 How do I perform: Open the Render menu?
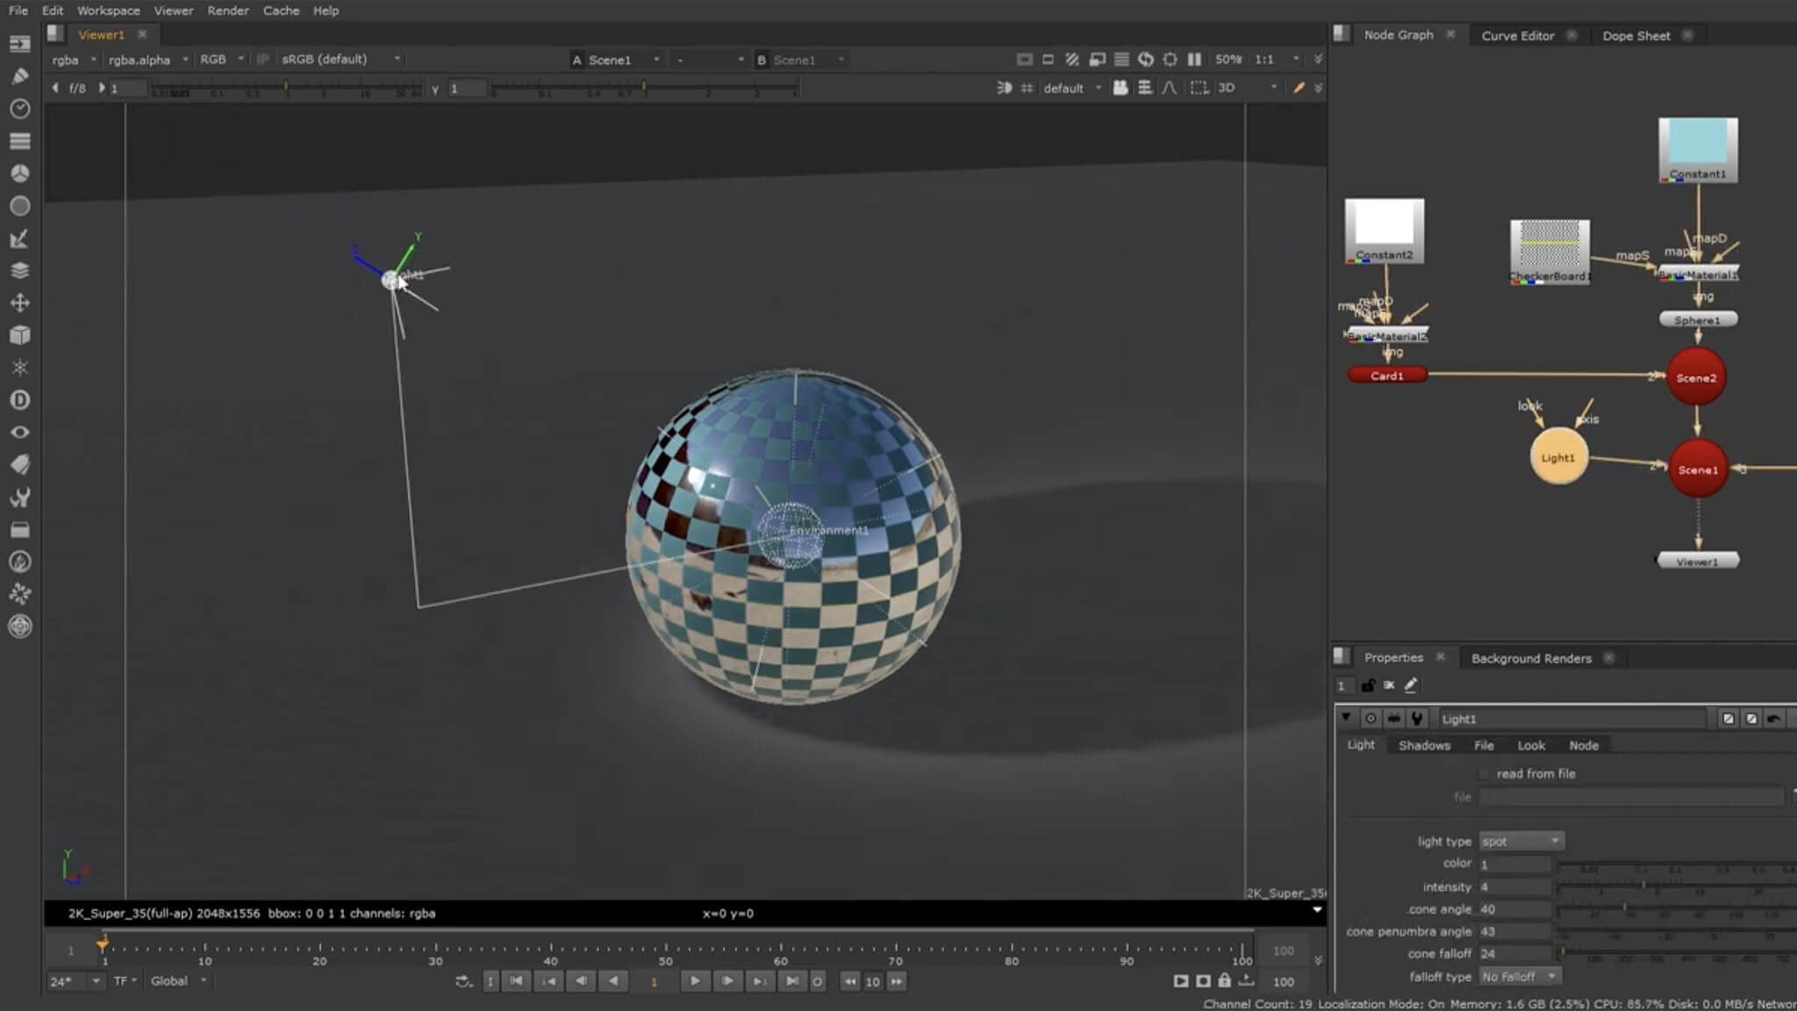(228, 11)
